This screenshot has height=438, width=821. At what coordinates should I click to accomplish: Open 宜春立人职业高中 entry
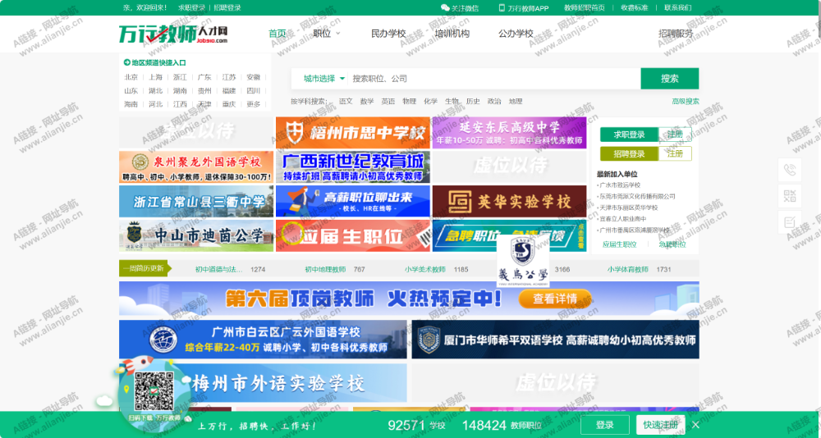622,219
